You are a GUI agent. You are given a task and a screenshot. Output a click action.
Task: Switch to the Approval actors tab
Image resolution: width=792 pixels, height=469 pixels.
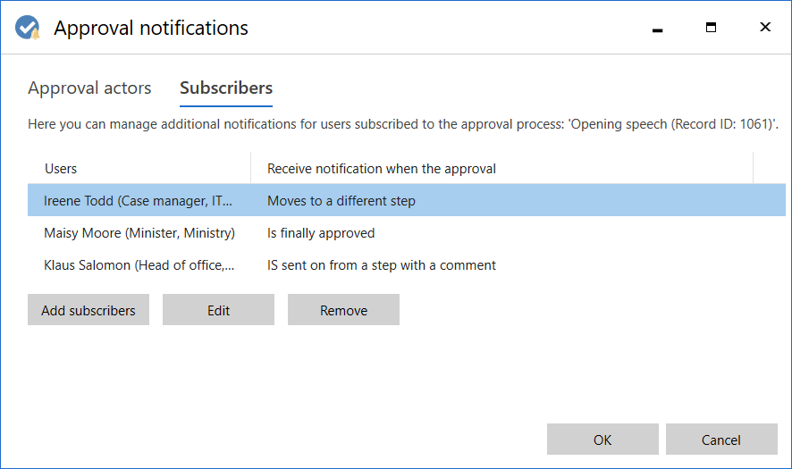(89, 88)
